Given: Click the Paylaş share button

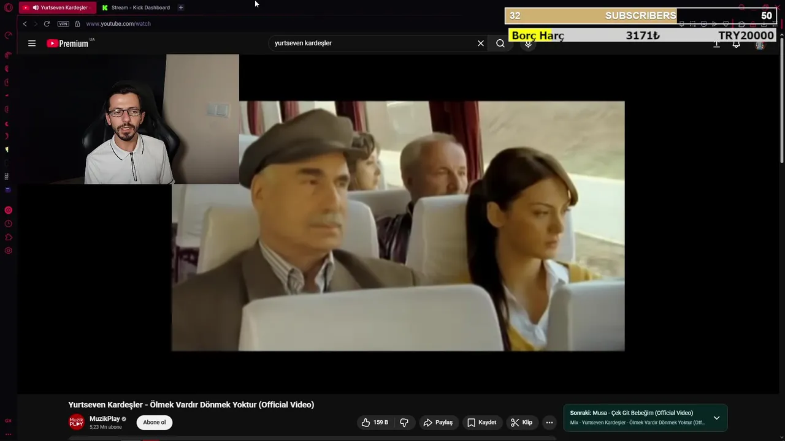Looking at the screenshot, I should tap(438, 423).
